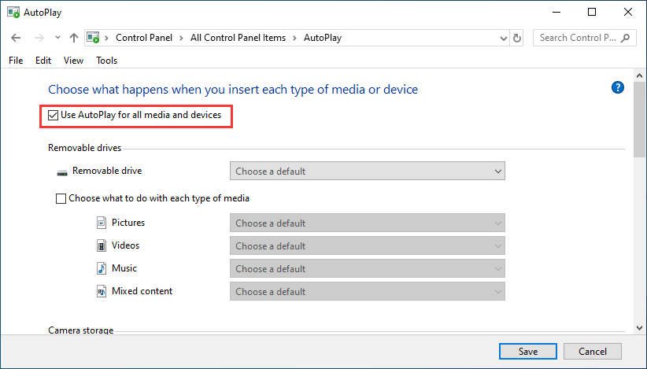Click the vertical scrollbar thumb
Image resolution: width=647 pixels, height=369 pixels.
click(640, 120)
